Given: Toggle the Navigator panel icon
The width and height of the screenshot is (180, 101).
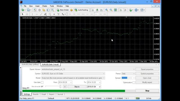Looking at the screenshot, I should pos(44,10).
